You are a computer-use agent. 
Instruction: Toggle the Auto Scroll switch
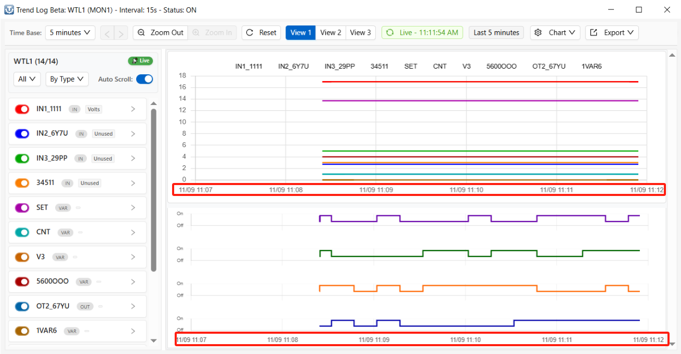145,79
